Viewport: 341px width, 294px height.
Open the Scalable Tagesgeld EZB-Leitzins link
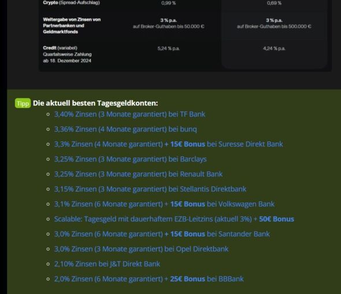click(174, 219)
